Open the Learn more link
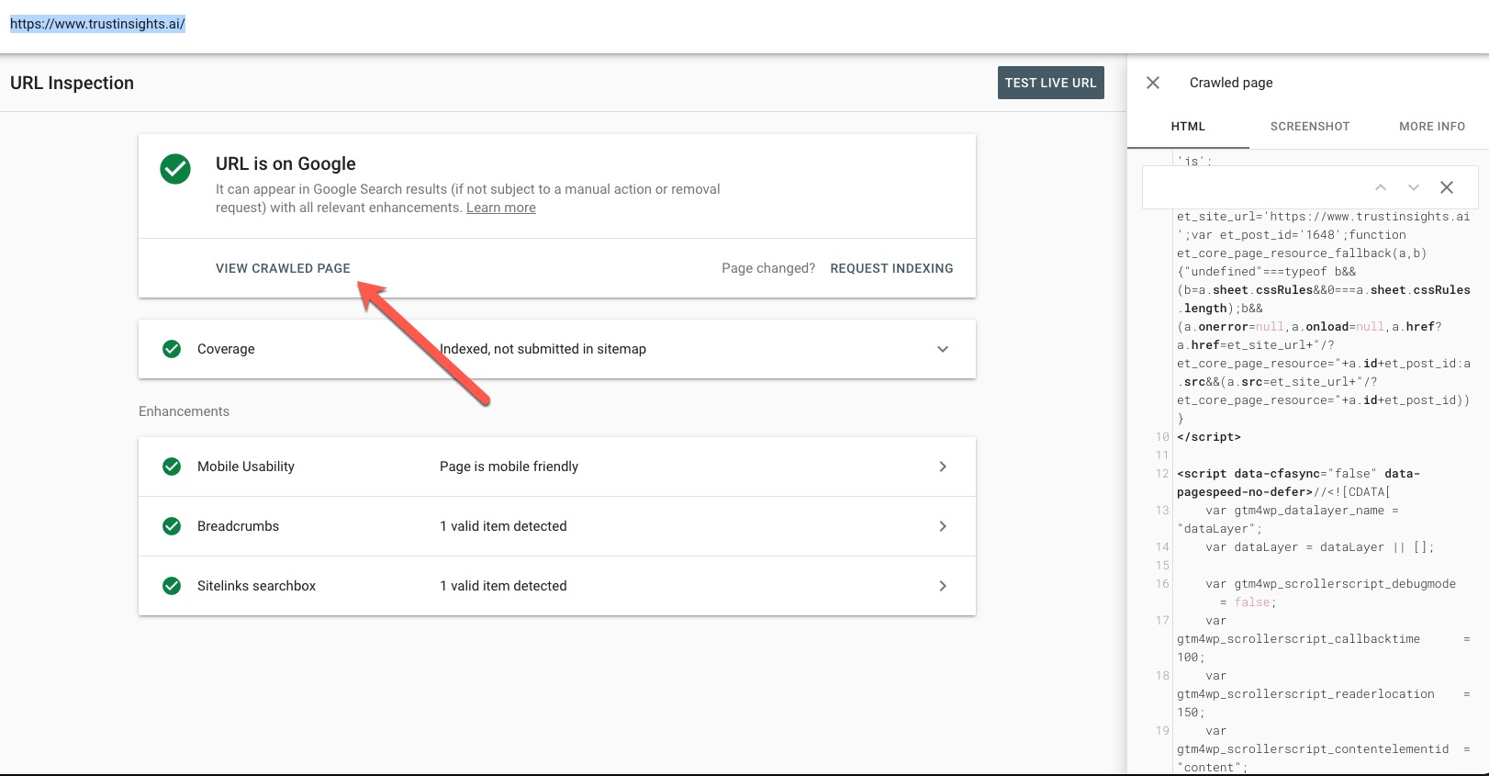The width and height of the screenshot is (1489, 776). coord(501,208)
